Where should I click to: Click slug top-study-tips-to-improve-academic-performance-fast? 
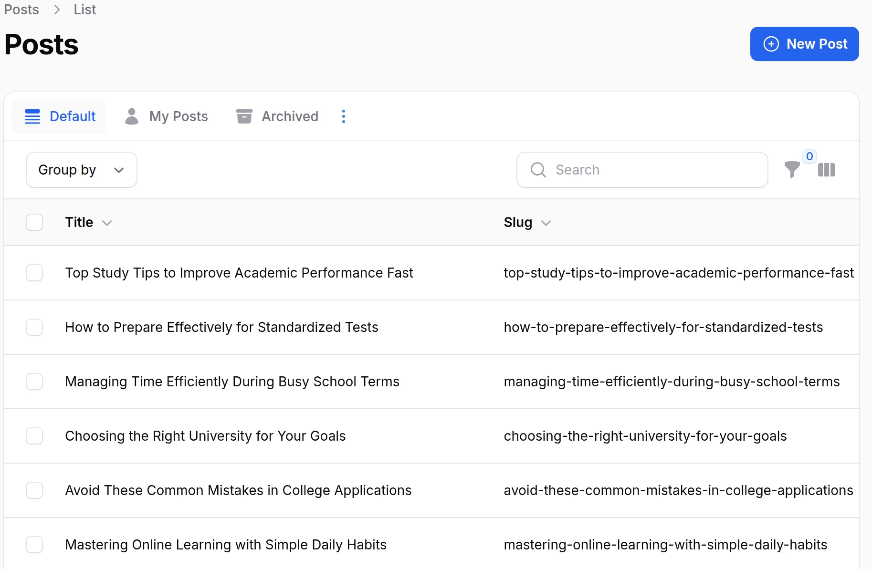tap(679, 273)
